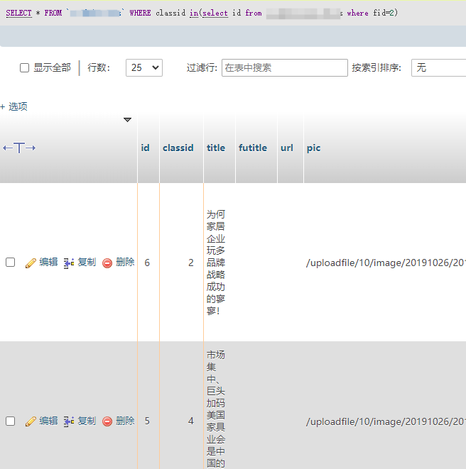Open the 行数 rows count dropdown
The width and height of the screenshot is (466, 469).
[143, 67]
